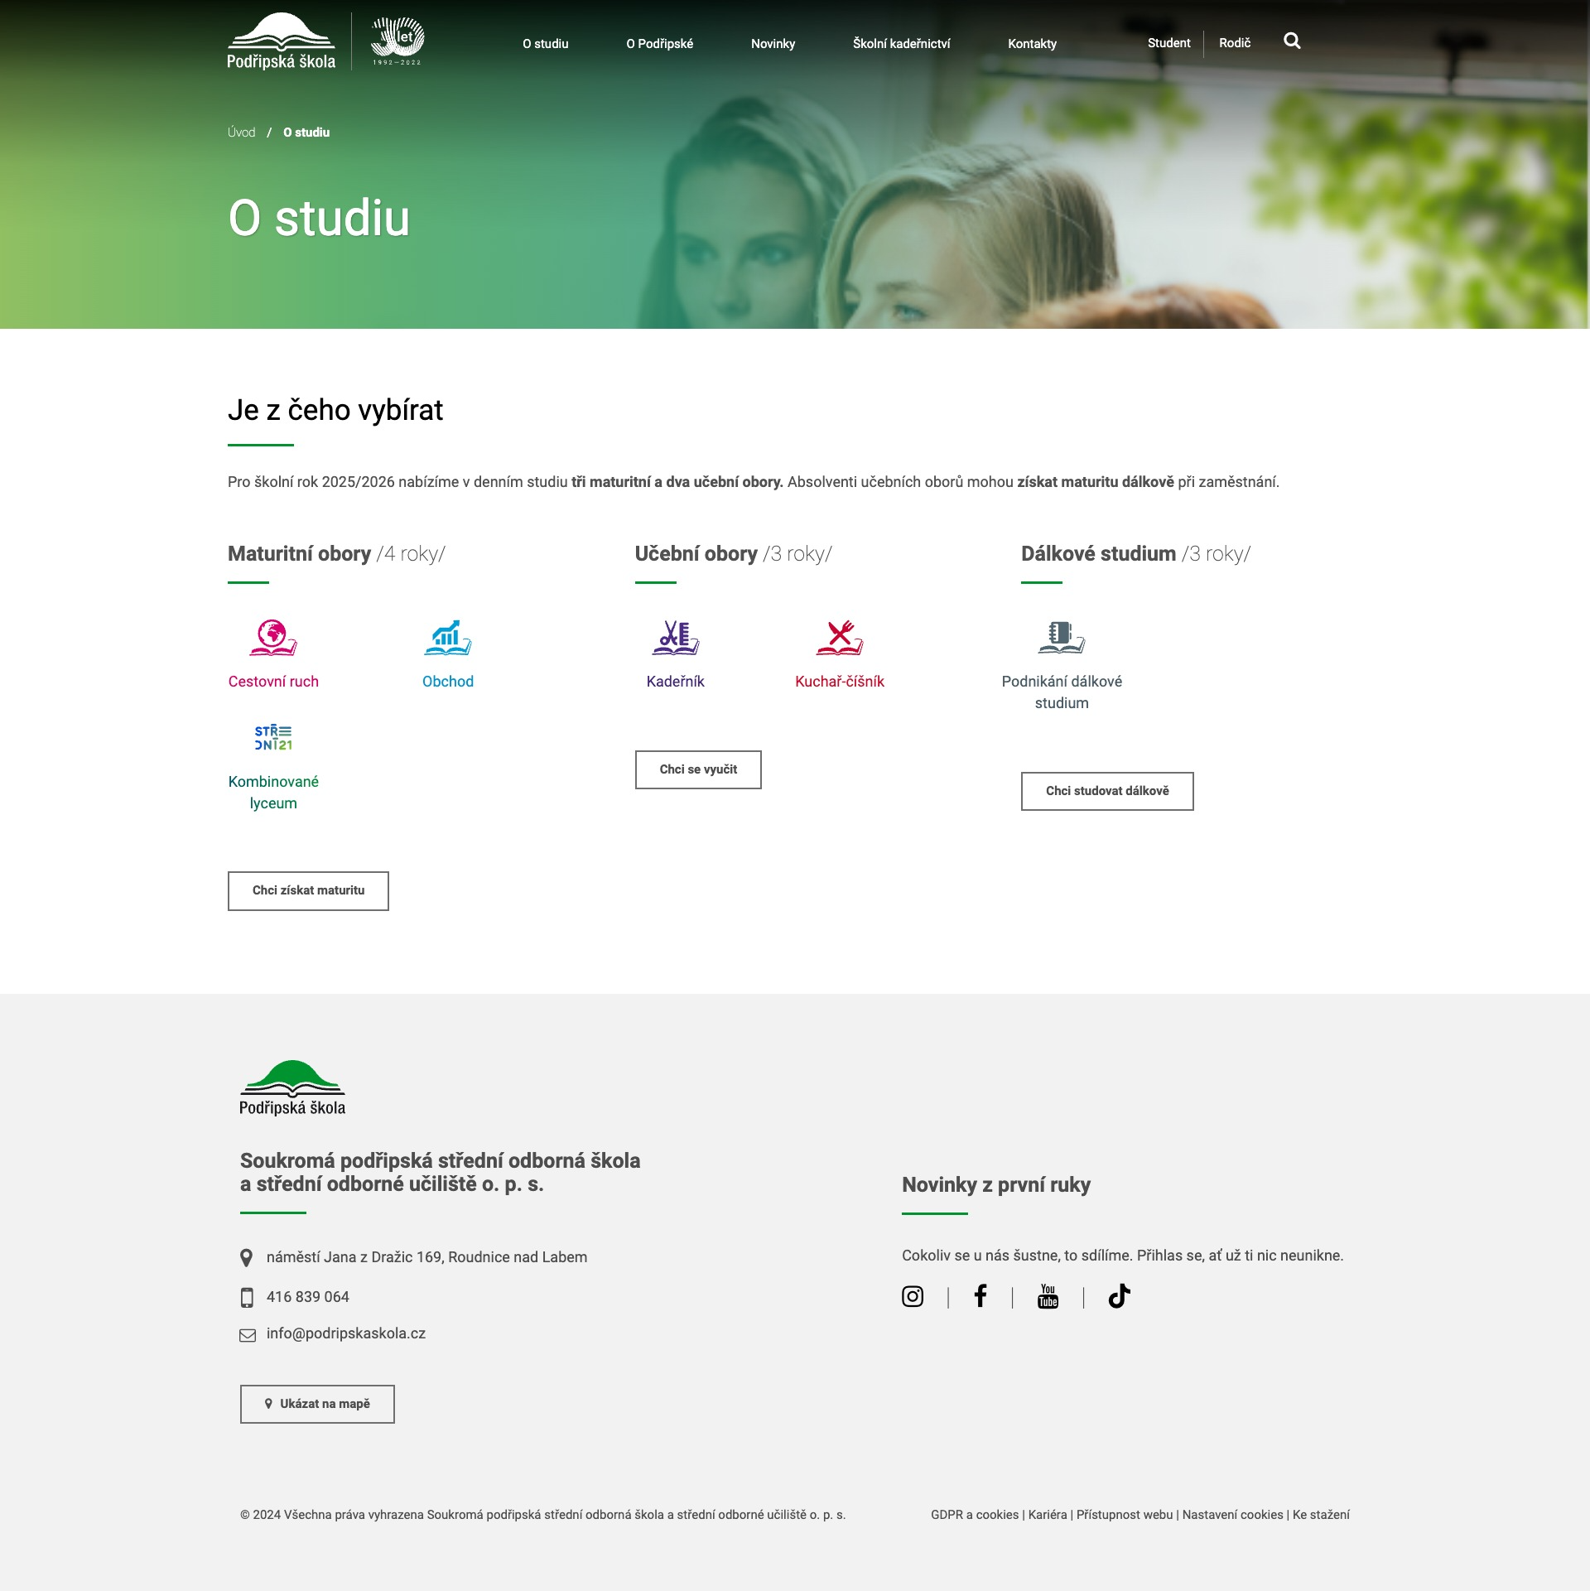Open Podnikání dálkové studium link
The width and height of the screenshot is (1590, 1591).
click(1062, 692)
